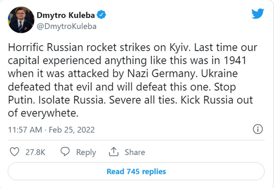Open the Feb 25, 2022 date link
The height and width of the screenshot is (188, 274).
72,130
